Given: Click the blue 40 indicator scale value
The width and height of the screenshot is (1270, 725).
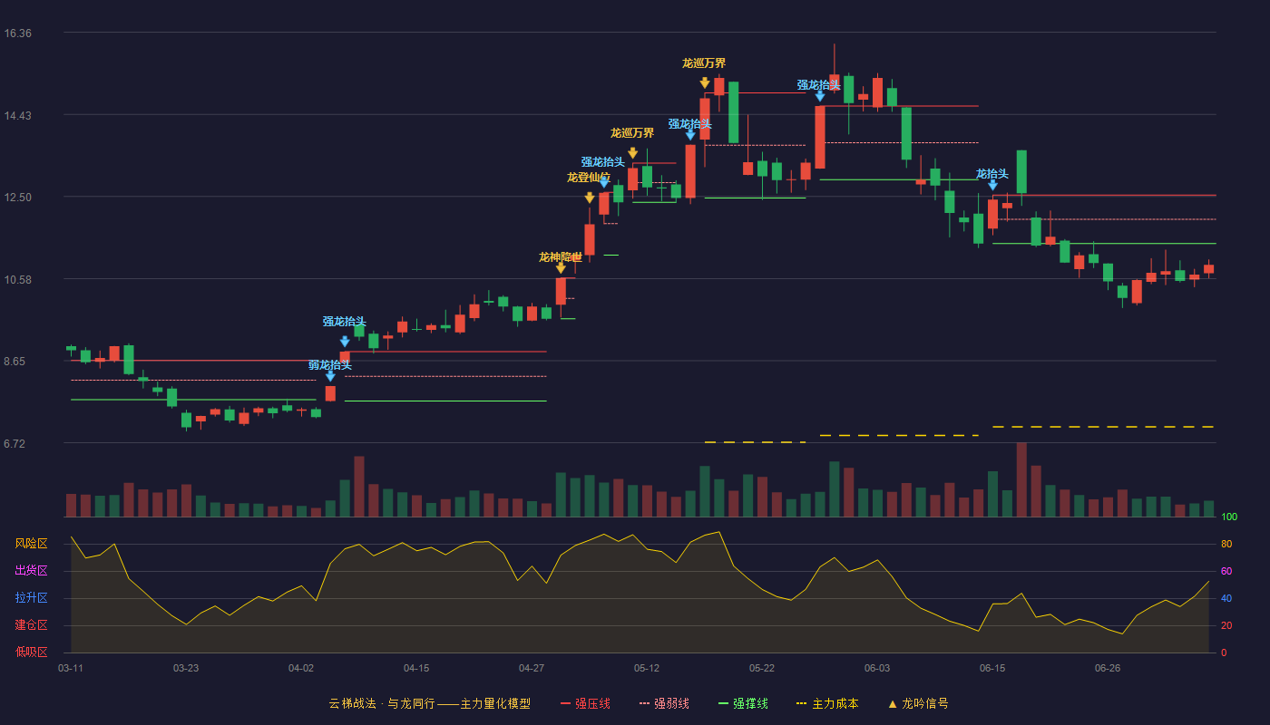Looking at the screenshot, I should (1226, 599).
